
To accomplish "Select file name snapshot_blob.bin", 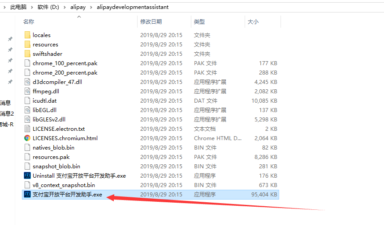I will pyautogui.click(x=56, y=167).
